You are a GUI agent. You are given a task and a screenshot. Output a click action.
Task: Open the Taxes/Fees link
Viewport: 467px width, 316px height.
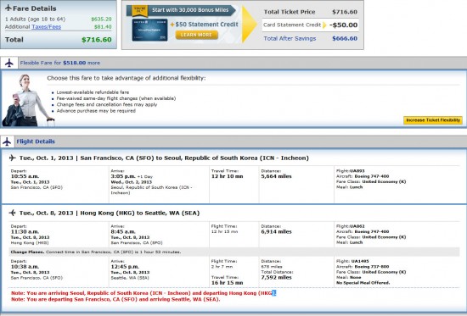point(46,27)
